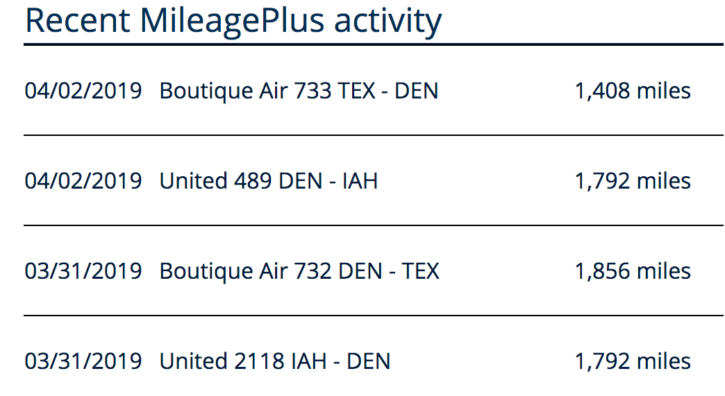This screenshot has width=725, height=396.
Task: Open the Boutique Air 733 TEX - DEN entry
Action: point(299,91)
